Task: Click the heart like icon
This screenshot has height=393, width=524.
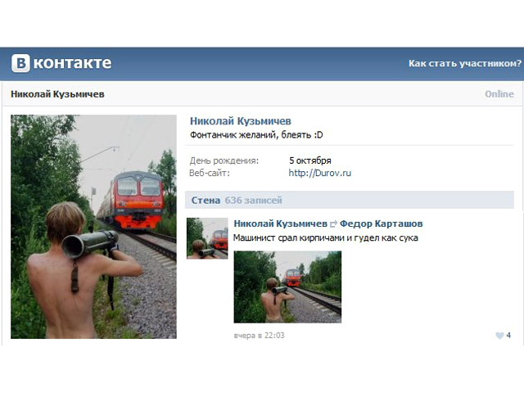Action: [x=499, y=336]
